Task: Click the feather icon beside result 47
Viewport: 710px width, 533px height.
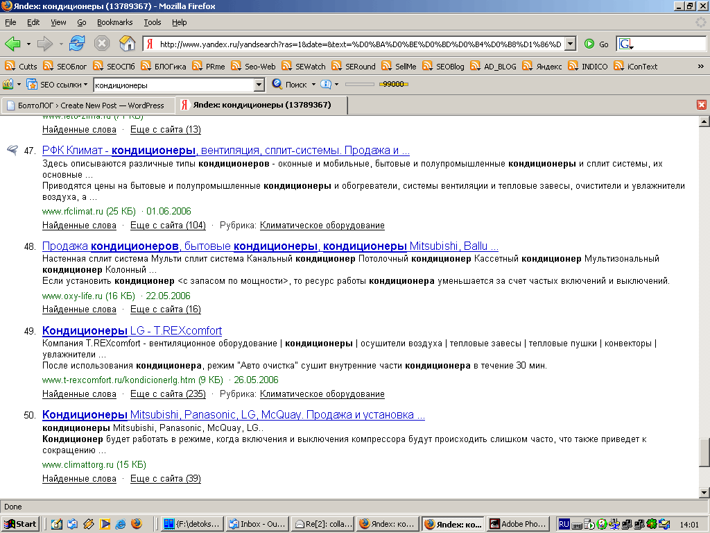Action: (12, 150)
